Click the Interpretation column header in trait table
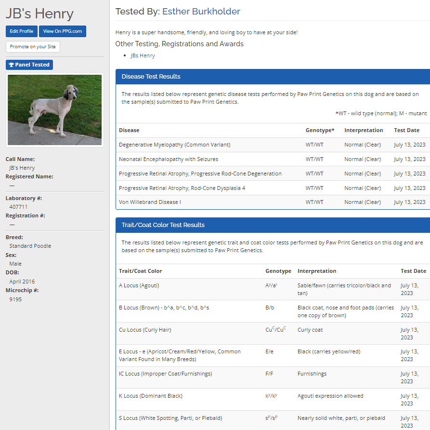The image size is (430, 430). point(317,271)
